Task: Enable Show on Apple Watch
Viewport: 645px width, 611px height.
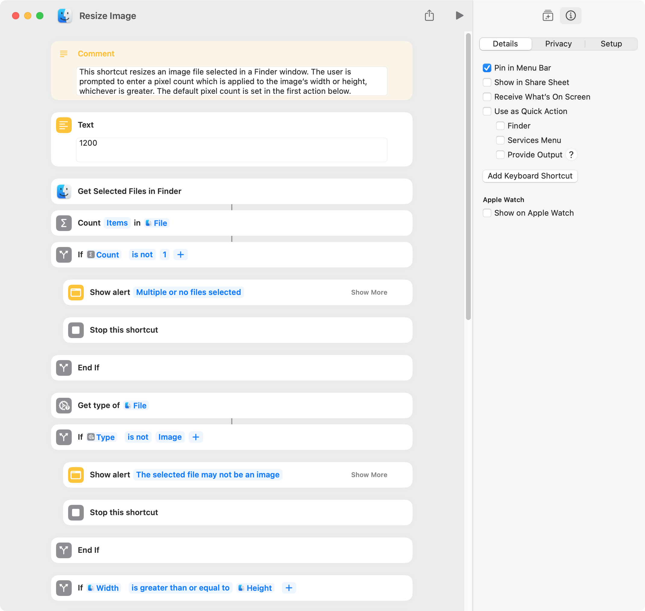Action: point(487,213)
